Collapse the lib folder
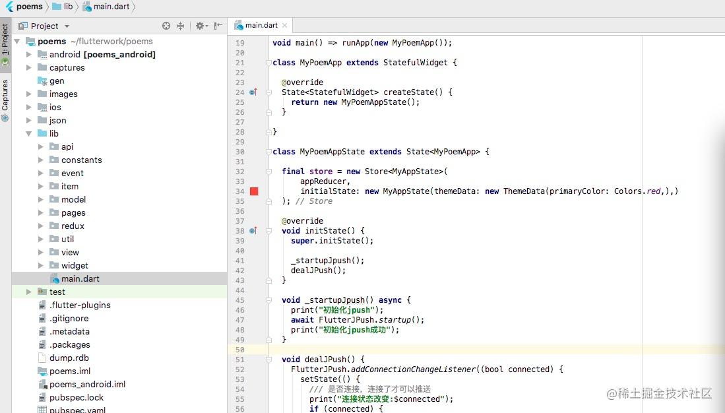 28,133
